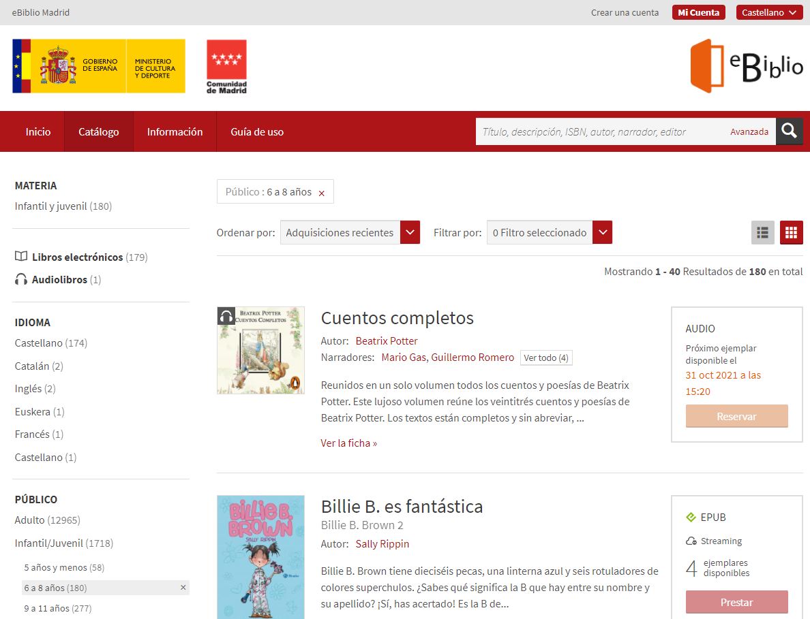This screenshot has height=619, width=810.
Task: Filter by Audiolibros format
Action: pyautogui.click(x=59, y=280)
